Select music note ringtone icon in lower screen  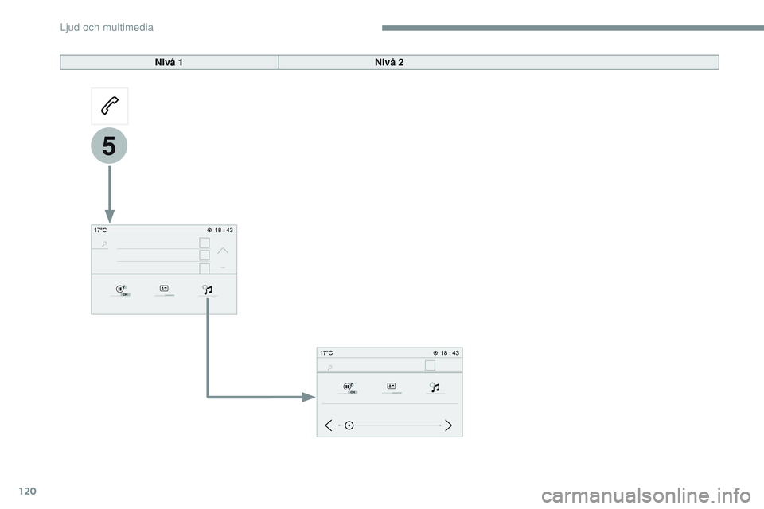435,387
